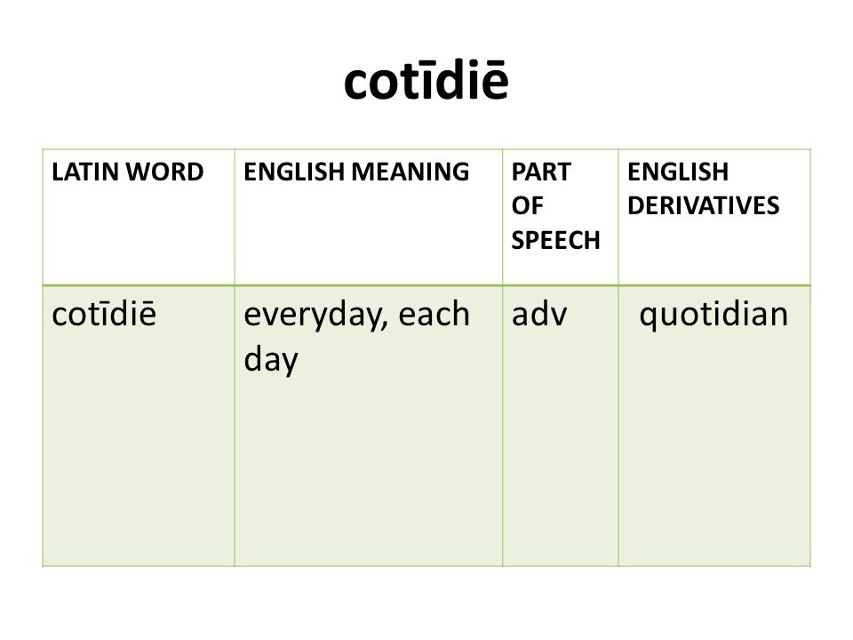Select the derivative word 'quotidian'
853x640 pixels.
(x=713, y=316)
